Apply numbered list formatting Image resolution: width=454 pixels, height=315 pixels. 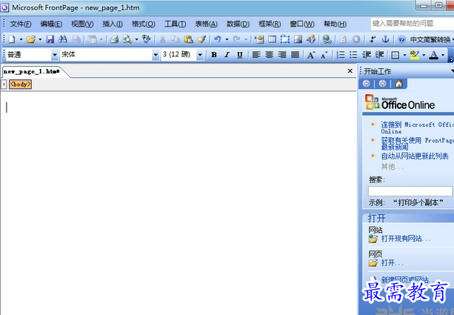341,55
